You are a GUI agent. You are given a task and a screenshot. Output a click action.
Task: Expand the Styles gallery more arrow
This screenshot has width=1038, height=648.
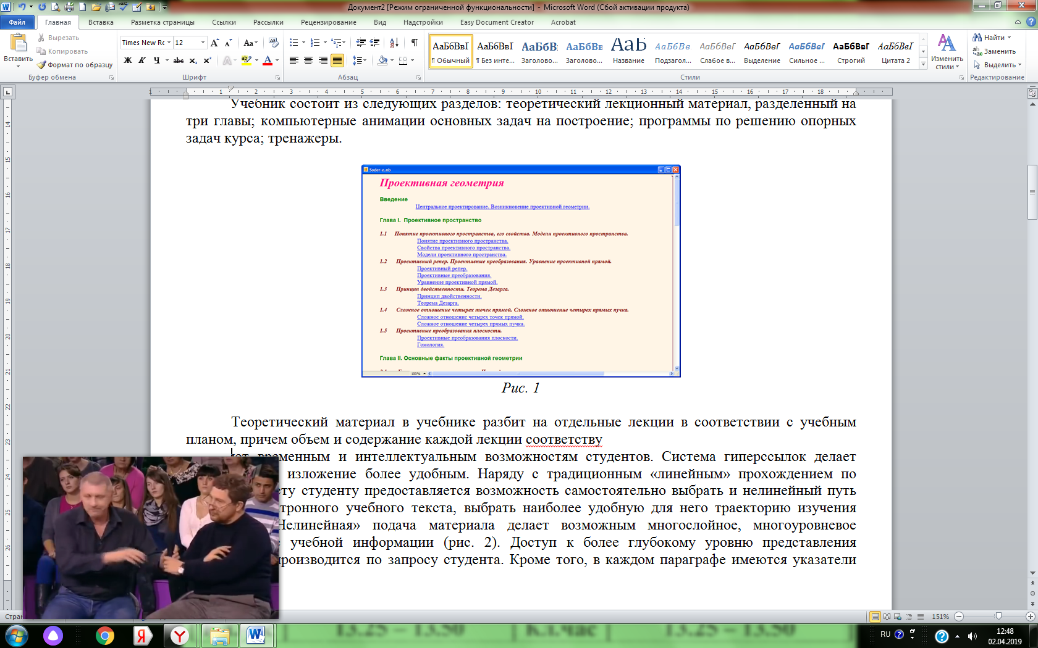(924, 64)
